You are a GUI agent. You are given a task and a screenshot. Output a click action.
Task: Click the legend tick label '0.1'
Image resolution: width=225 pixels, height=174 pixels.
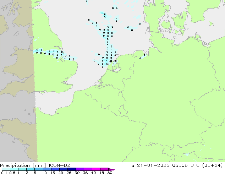[4, 173]
